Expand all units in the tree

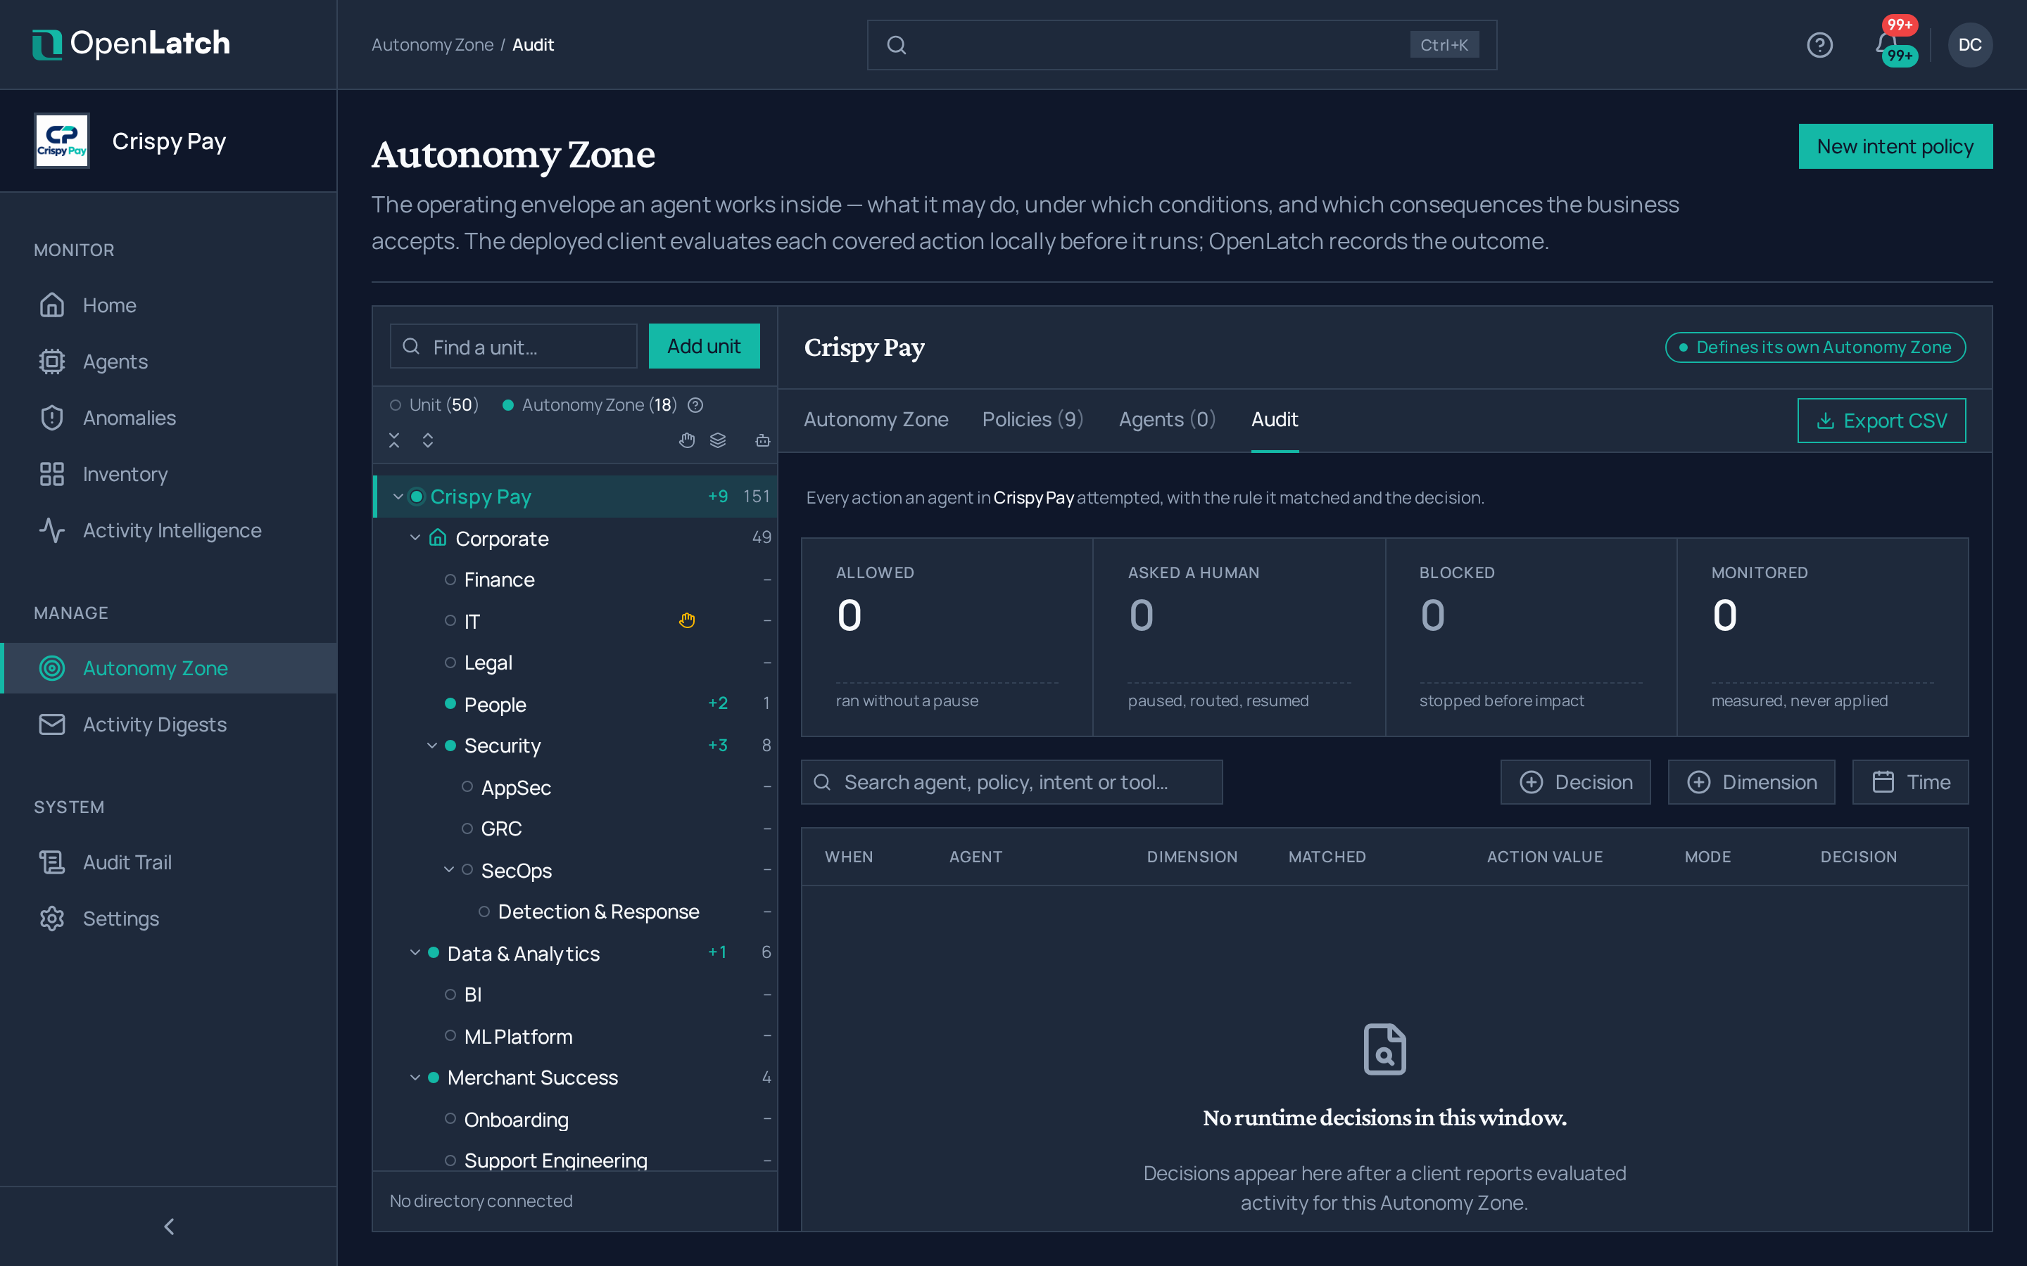[x=428, y=440]
